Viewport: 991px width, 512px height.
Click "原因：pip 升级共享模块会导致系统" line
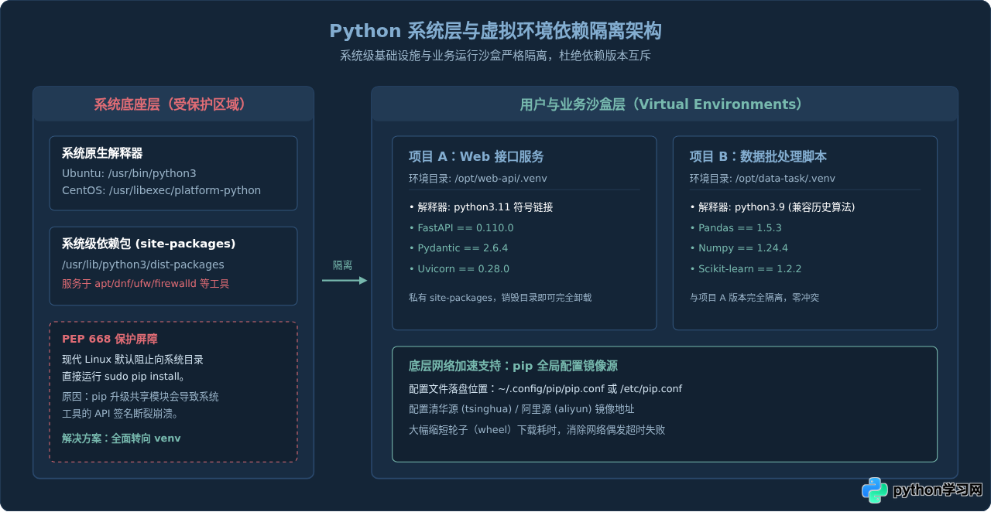pyautogui.click(x=140, y=397)
